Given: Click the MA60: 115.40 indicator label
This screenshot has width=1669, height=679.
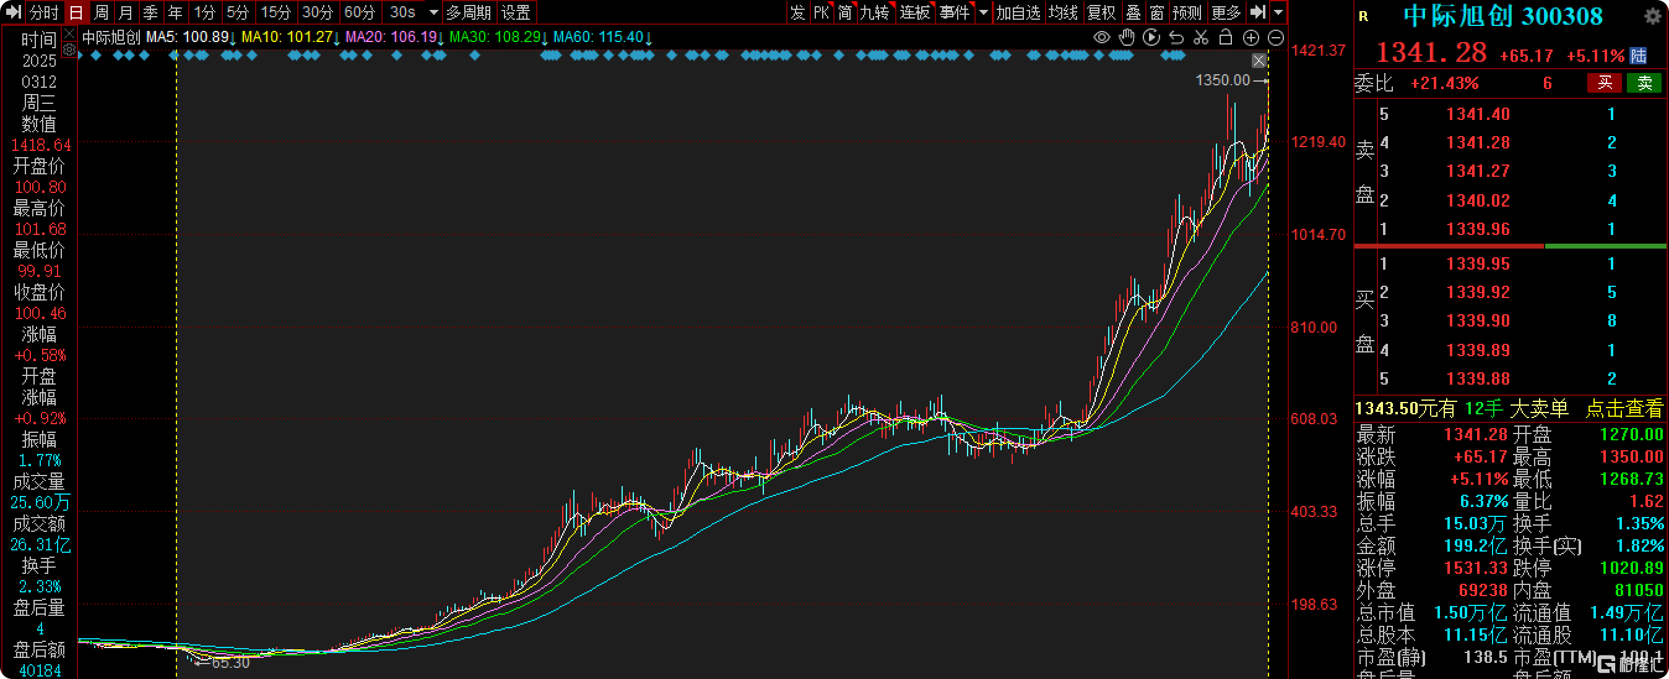Looking at the screenshot, I should pos(602,38).
